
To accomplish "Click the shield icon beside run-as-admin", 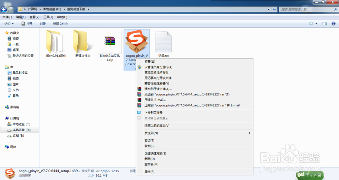I will coord(139,67).
